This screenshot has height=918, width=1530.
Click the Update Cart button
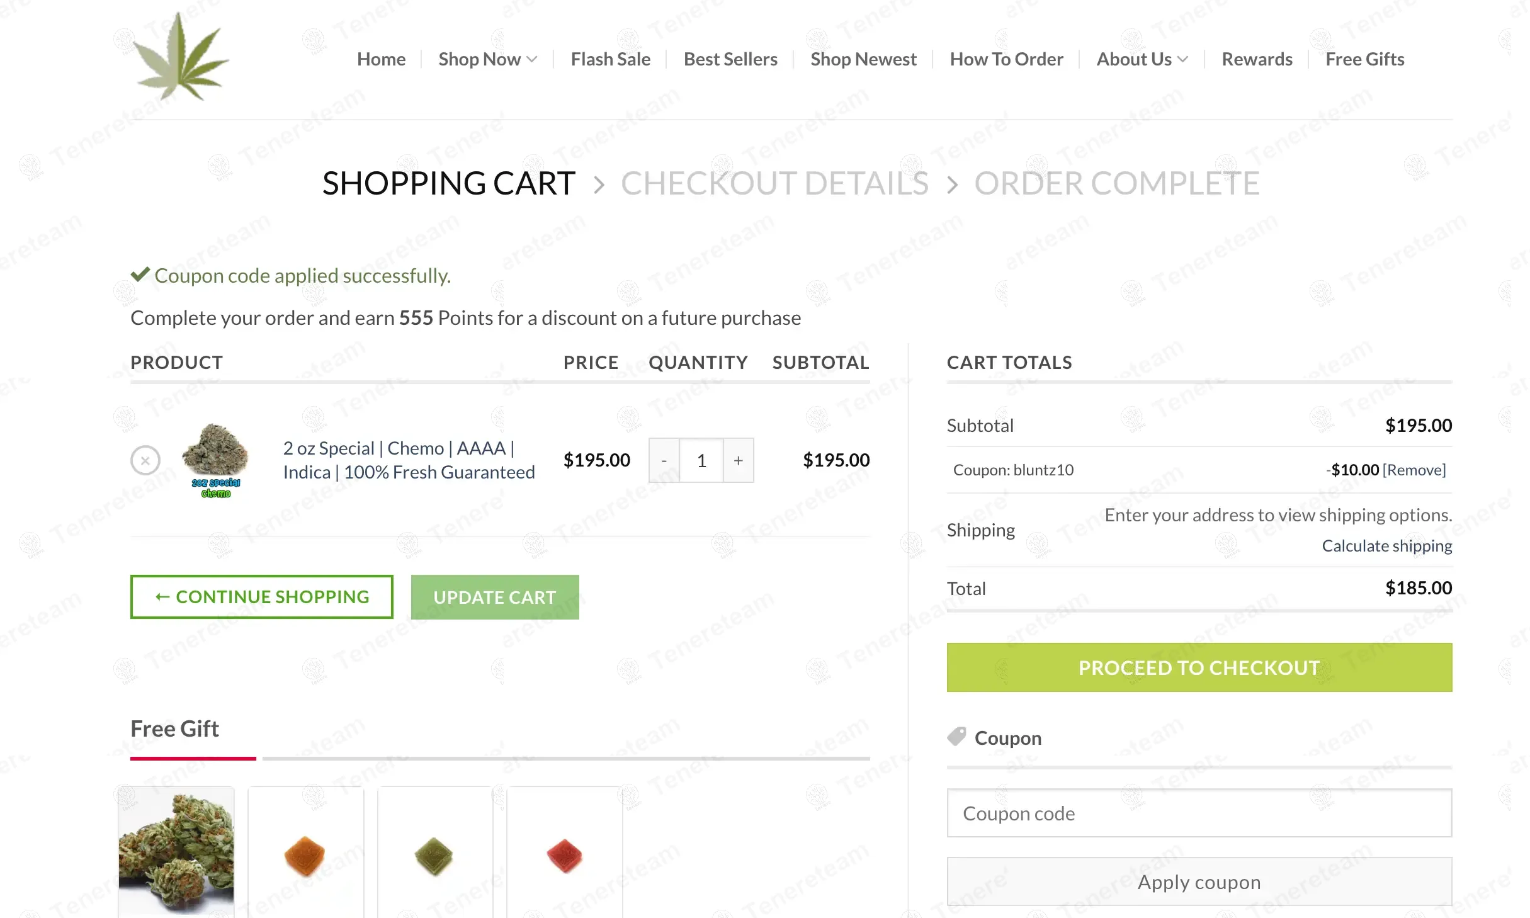pyautogui.click(x=495, y=597)
